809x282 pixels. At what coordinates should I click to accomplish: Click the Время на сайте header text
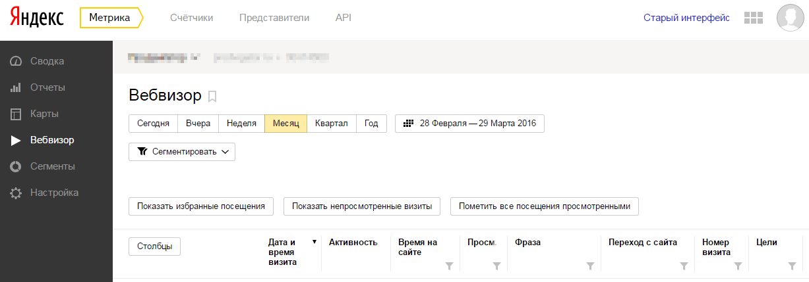(x=417, y=247)
